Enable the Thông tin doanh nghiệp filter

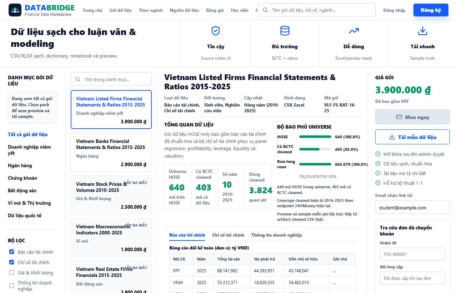[x=11, y=285]
